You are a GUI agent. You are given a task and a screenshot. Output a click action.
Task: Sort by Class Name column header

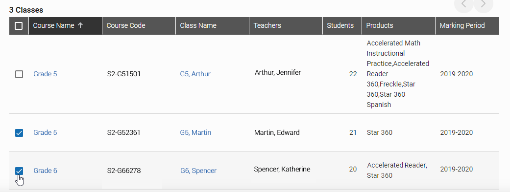pos(198,25)
